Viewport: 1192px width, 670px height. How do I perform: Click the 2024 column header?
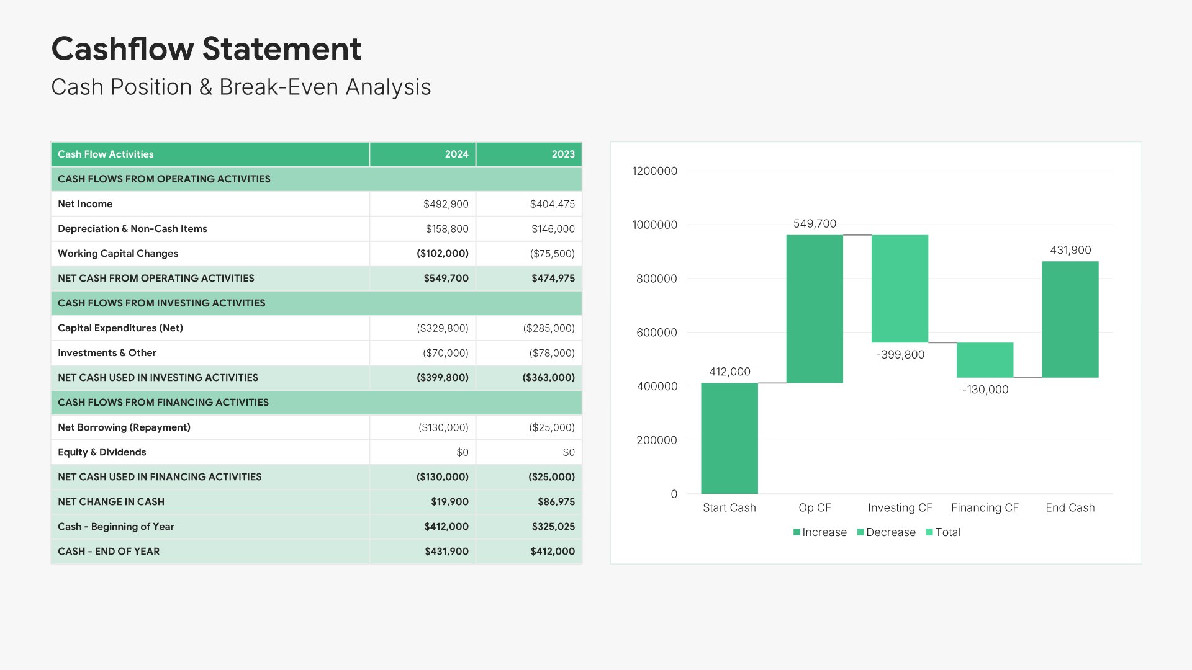[x=456, y=154]
